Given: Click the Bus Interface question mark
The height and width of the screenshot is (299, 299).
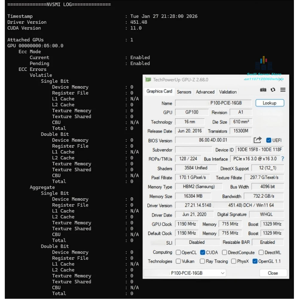Looking at the screenshot, I should pyautogui.click(x=283, y=159).
